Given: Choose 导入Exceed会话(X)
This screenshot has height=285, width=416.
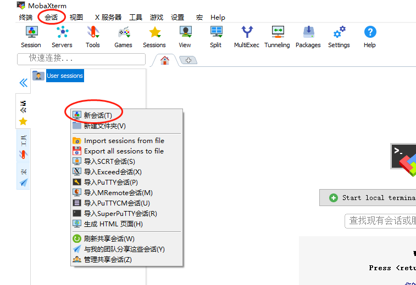Looking at the screenshot, I should (x=127, y=172).
